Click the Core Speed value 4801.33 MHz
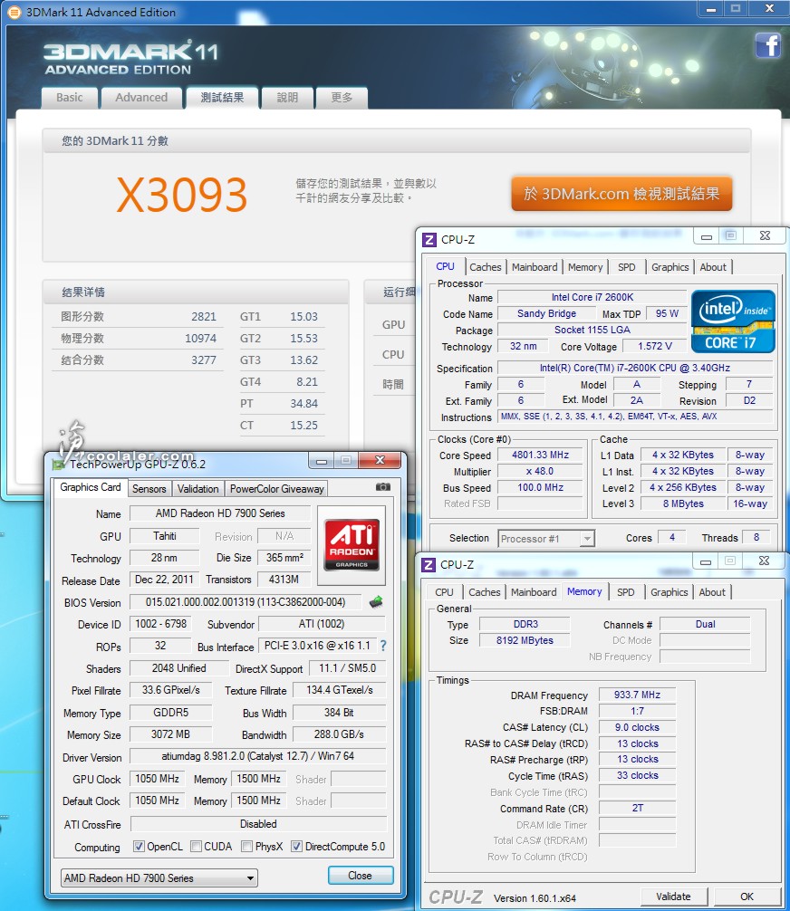Image resolution: width=790 pixels, height=911 pixels. coord(540,455)
